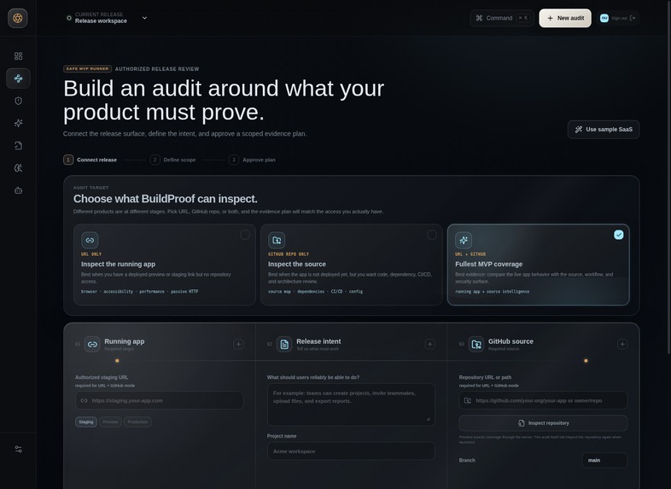Open the dashboard grid sidebar icon
Image resolution: width=671 pixels, height=489 pixels.
point(19,56)
